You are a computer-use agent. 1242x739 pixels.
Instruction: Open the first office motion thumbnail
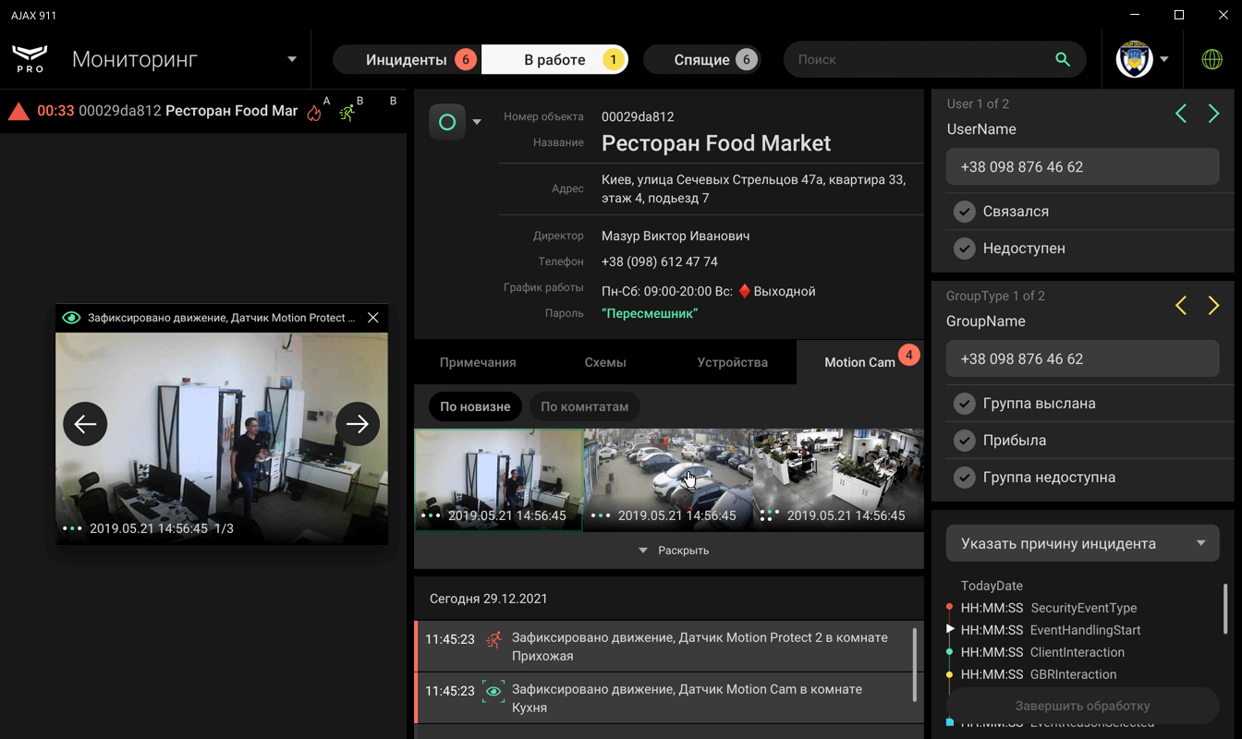click(499, 479)
